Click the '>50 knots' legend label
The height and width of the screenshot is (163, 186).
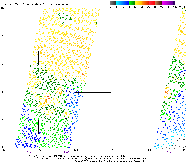coord(179,7)
